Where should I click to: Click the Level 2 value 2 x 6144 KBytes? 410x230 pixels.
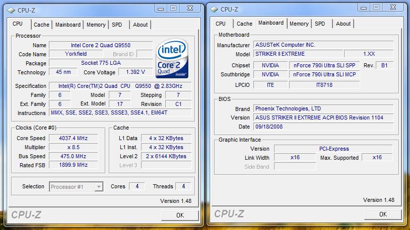click(166, 156)
